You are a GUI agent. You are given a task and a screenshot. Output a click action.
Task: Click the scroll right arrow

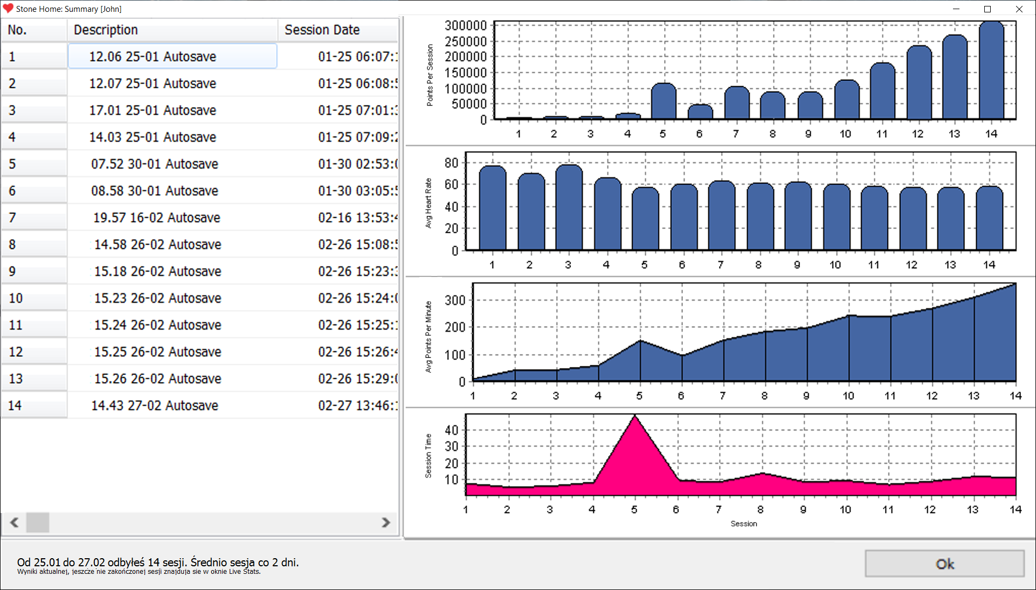[x=385, y=522]
